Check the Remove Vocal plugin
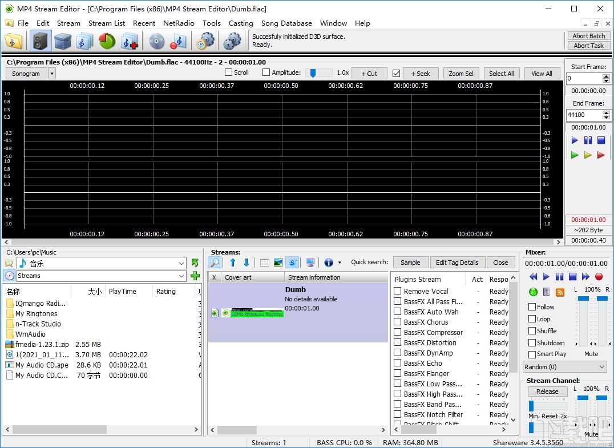The width and height of the screenshot is (614, 448). click(397, 291)
